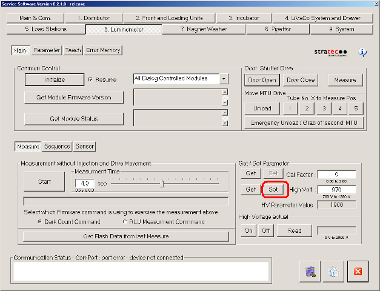Image resolution: width=380 pixels, height=291 pixels.
Task: Click the red X exit button
Action: (358, 271)
